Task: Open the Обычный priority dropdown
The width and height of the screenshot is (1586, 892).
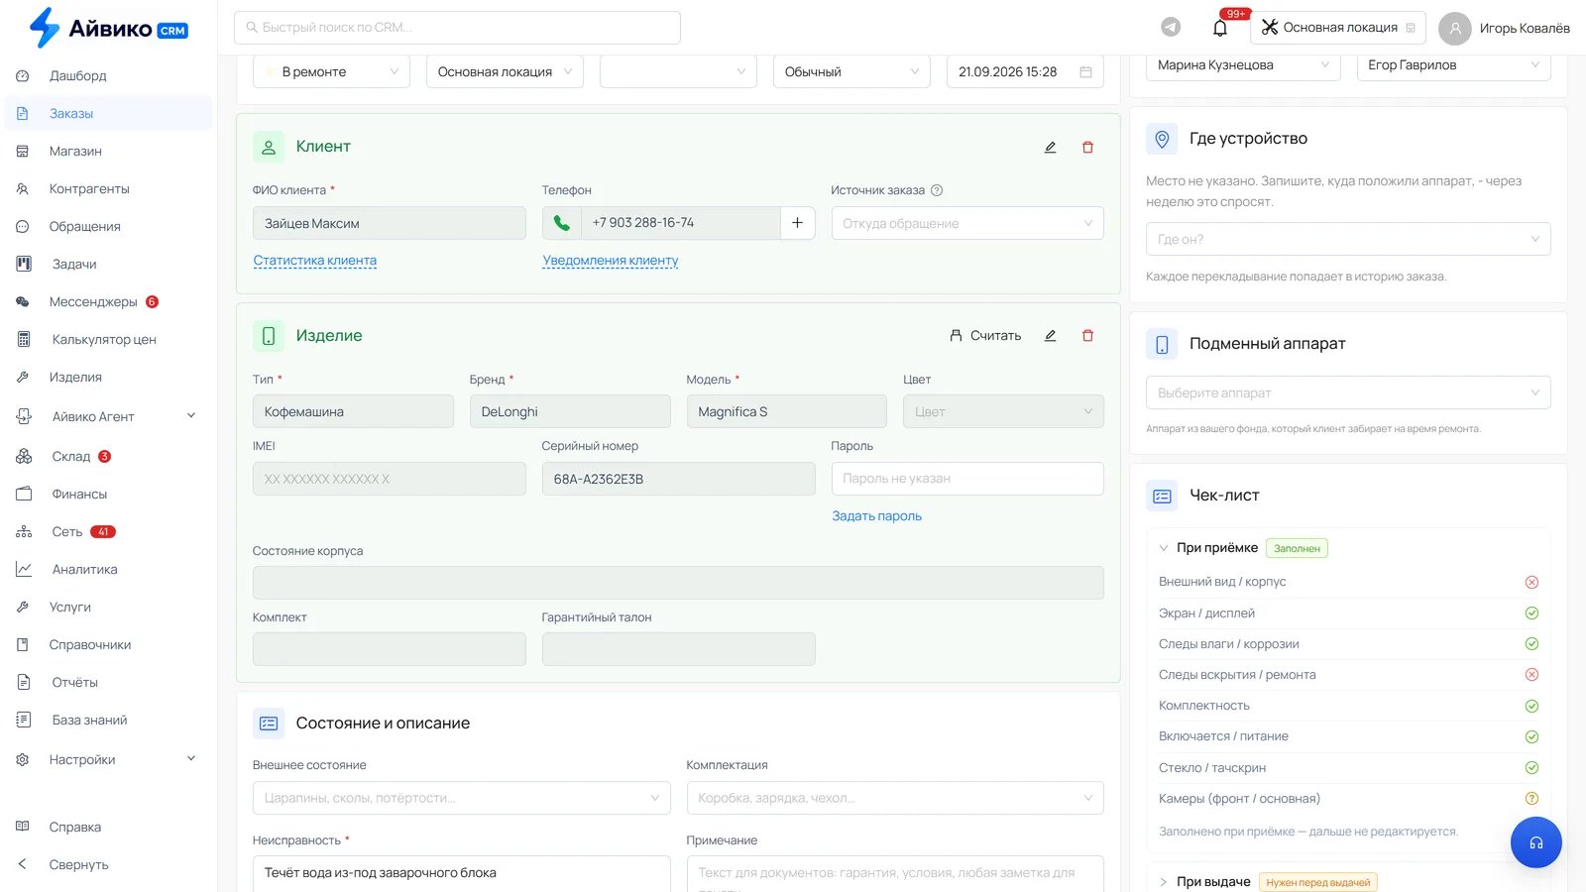Action: click(x=851, y=71)
